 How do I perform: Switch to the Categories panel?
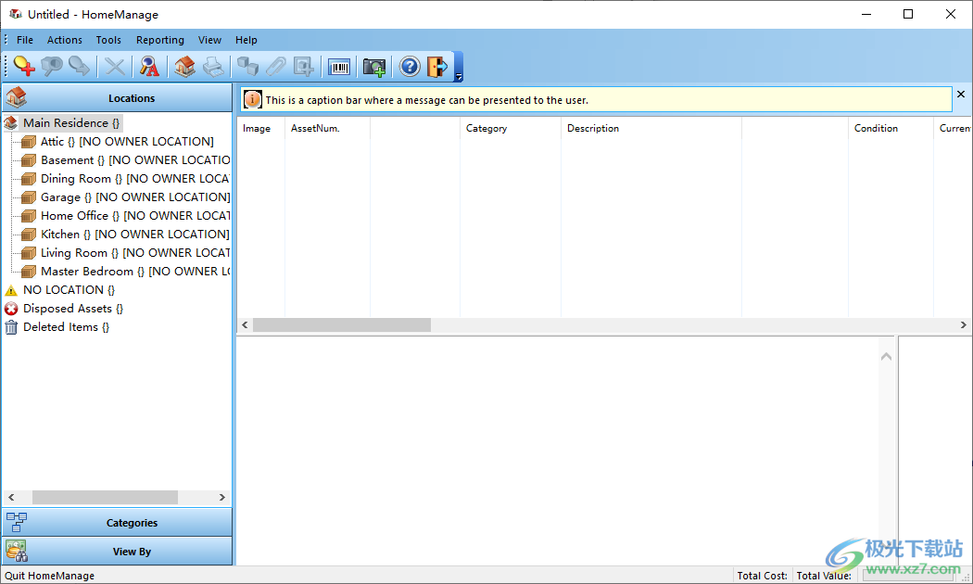132,523
